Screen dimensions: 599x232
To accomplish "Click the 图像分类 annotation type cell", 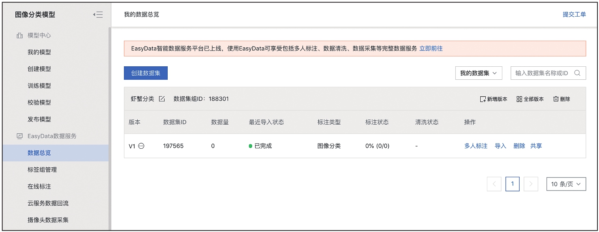I will [x=329, y=146].
